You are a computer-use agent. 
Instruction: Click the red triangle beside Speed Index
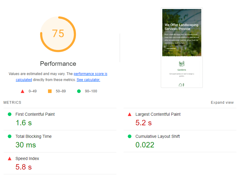point(9,158)
